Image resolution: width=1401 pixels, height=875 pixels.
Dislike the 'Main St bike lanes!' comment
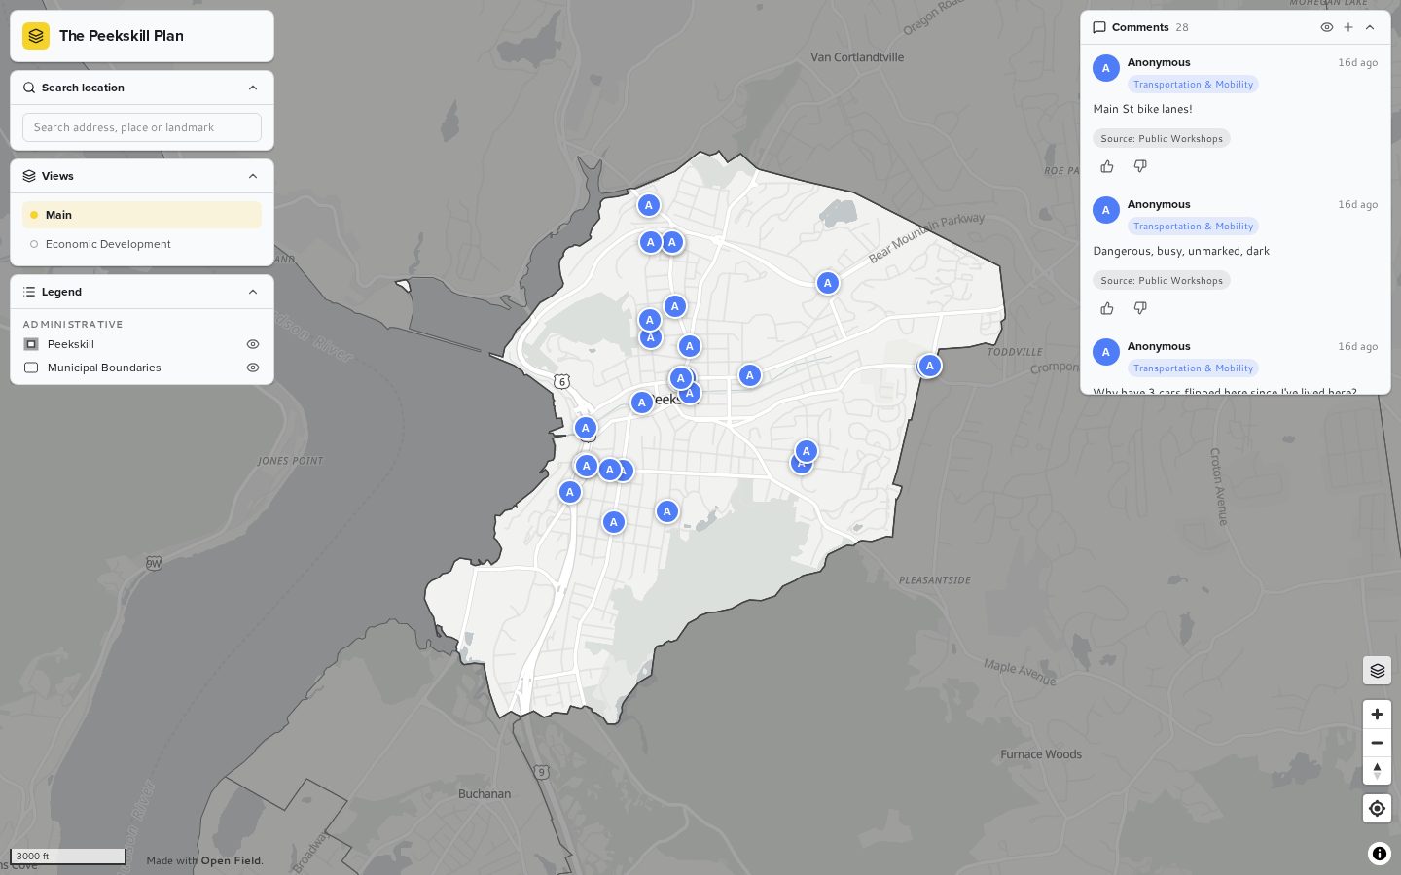pyautogui.click(x=1140, y=166)
